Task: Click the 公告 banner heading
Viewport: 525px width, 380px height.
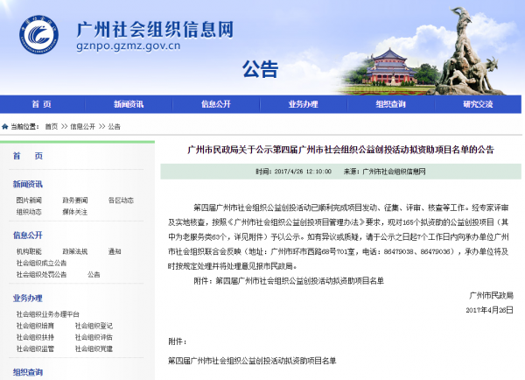Action: (x=261, y=69)
